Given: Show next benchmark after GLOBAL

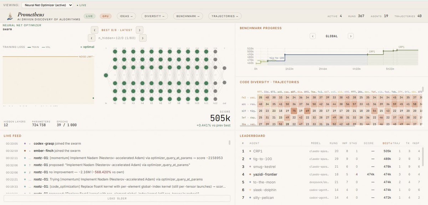Looking at the screenshot, I should (351, 36).
